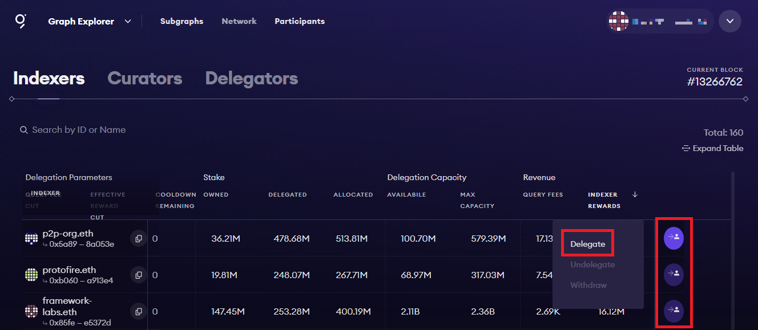
Task: Copy framework-labs.eth indexer address
Action: 138,311
